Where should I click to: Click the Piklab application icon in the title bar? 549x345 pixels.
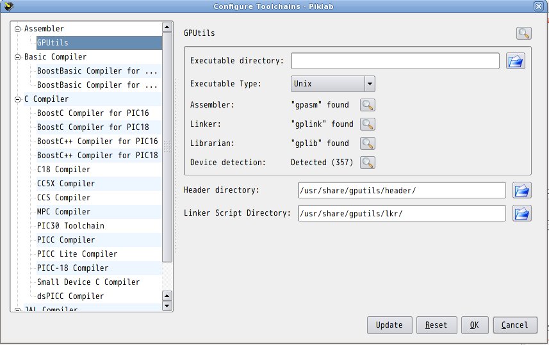tap(9, 6)
